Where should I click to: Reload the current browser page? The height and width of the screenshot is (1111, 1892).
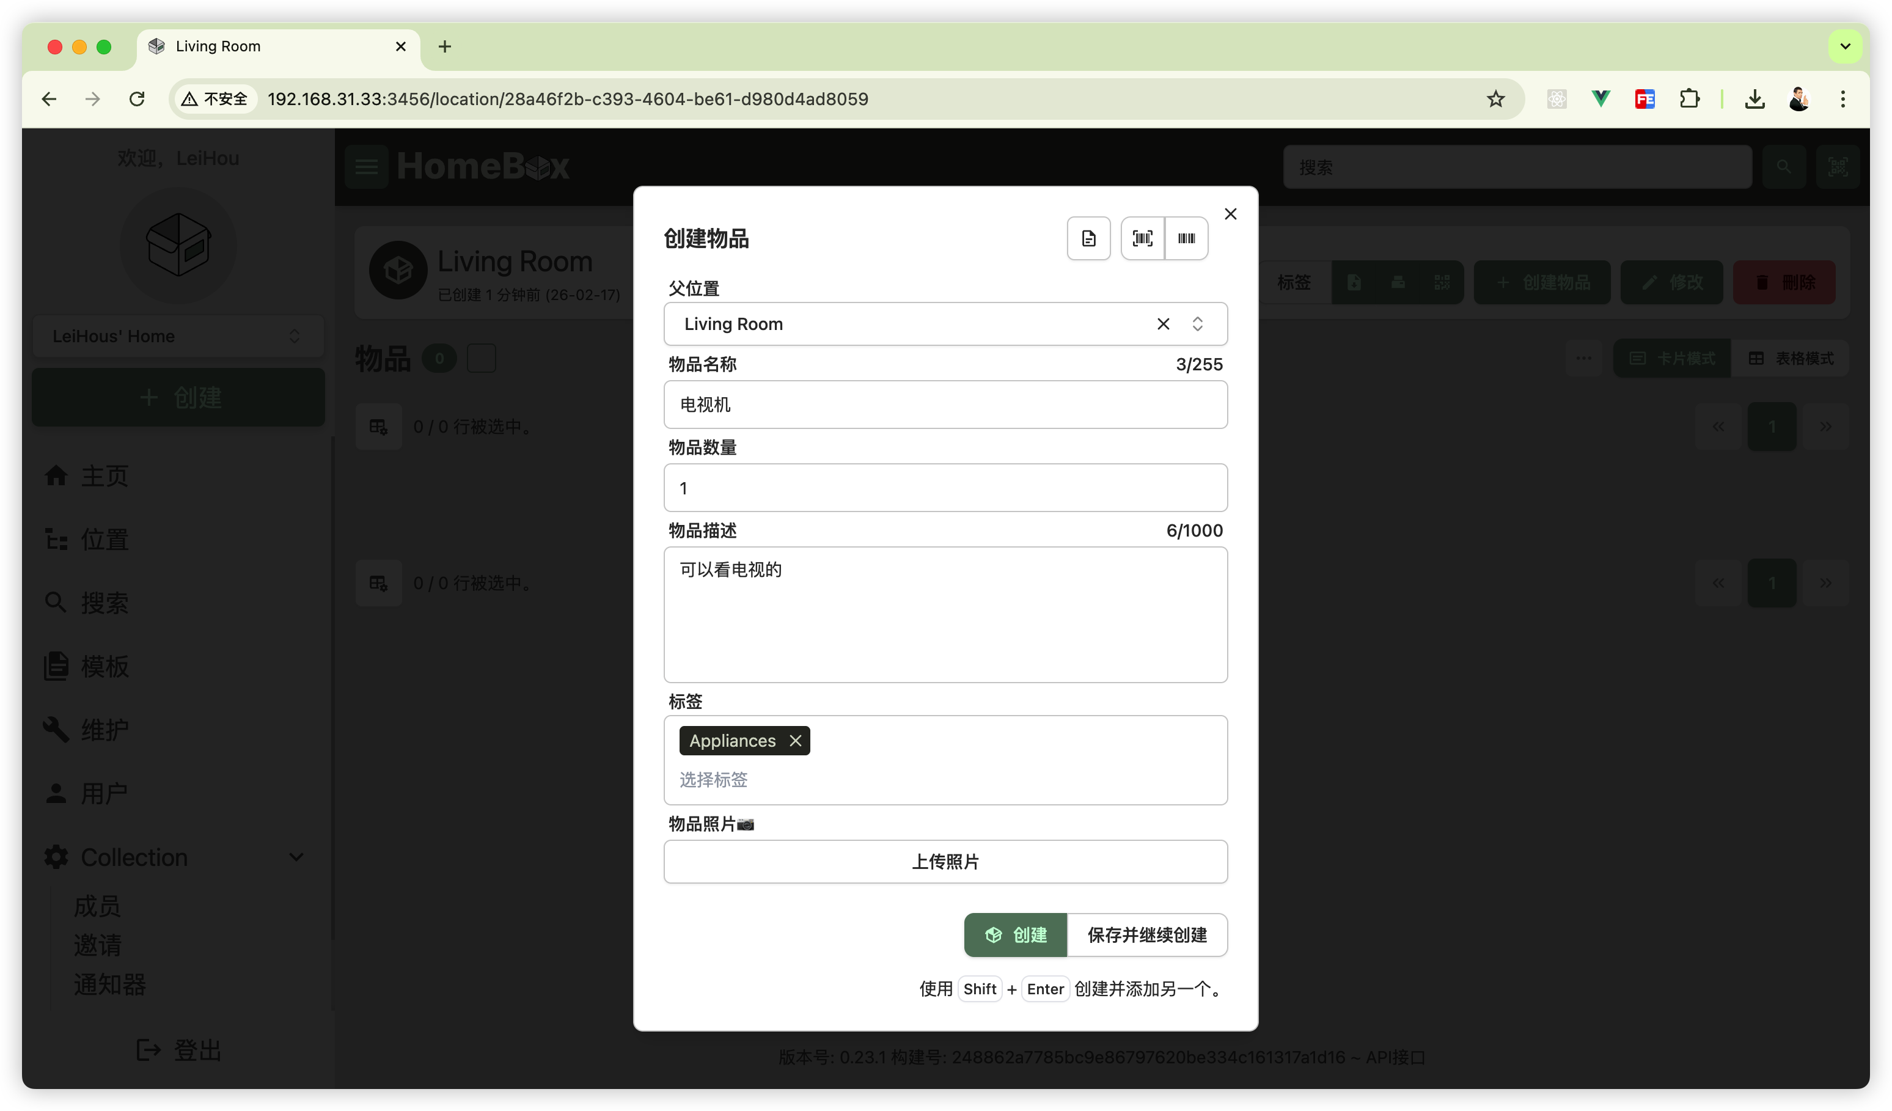tap(137, 99)
